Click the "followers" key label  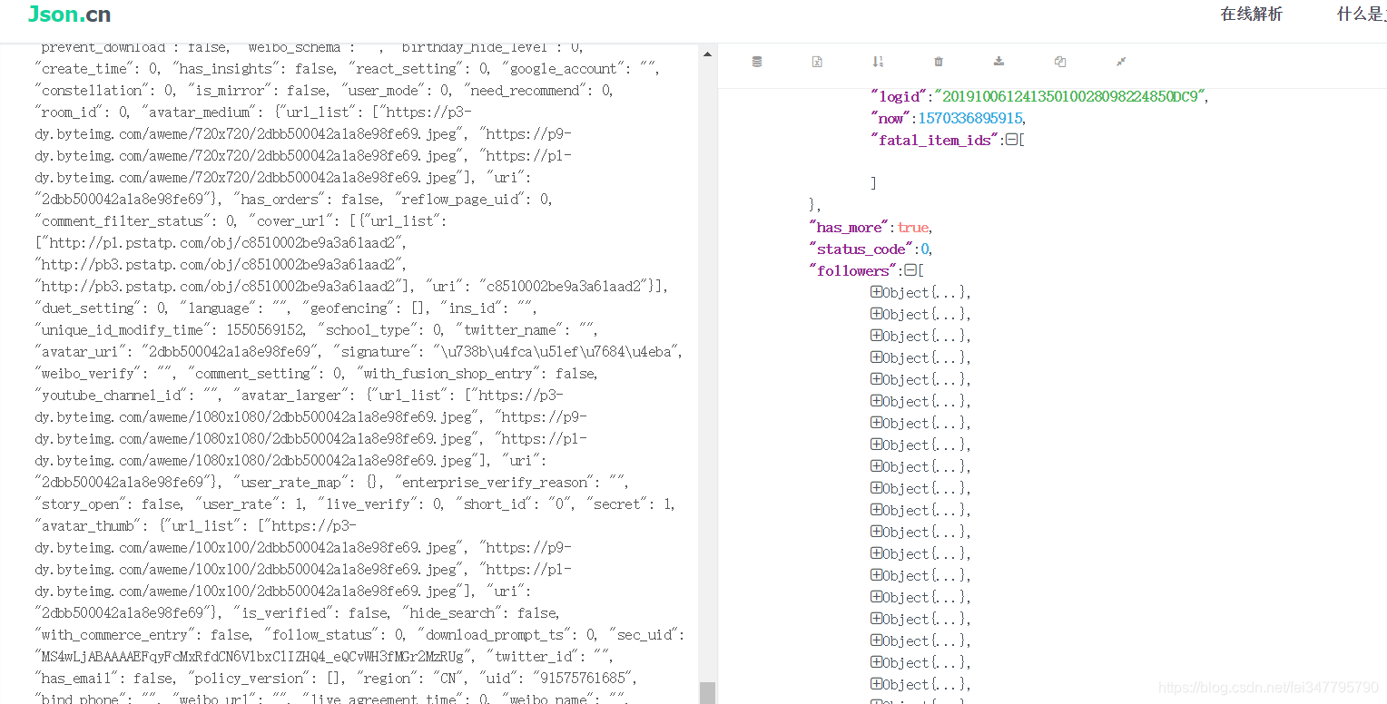853,270
